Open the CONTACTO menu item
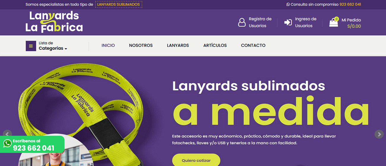This screenshot has height=166, width=386. (253, 45)
